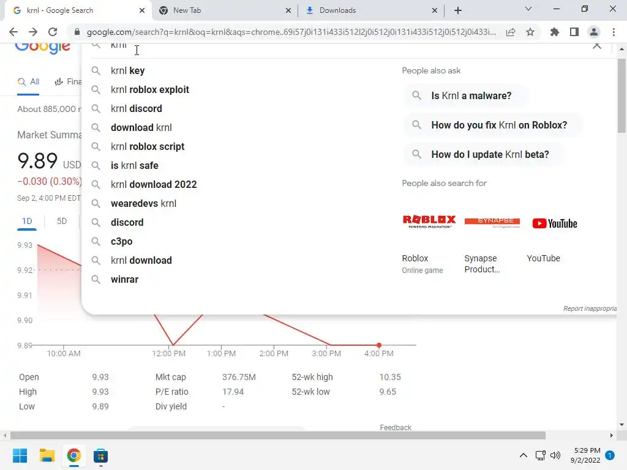Select the All search results tab
Viewport: 627px width, 470px height.
pyautogui.click(x=28, y=82)
